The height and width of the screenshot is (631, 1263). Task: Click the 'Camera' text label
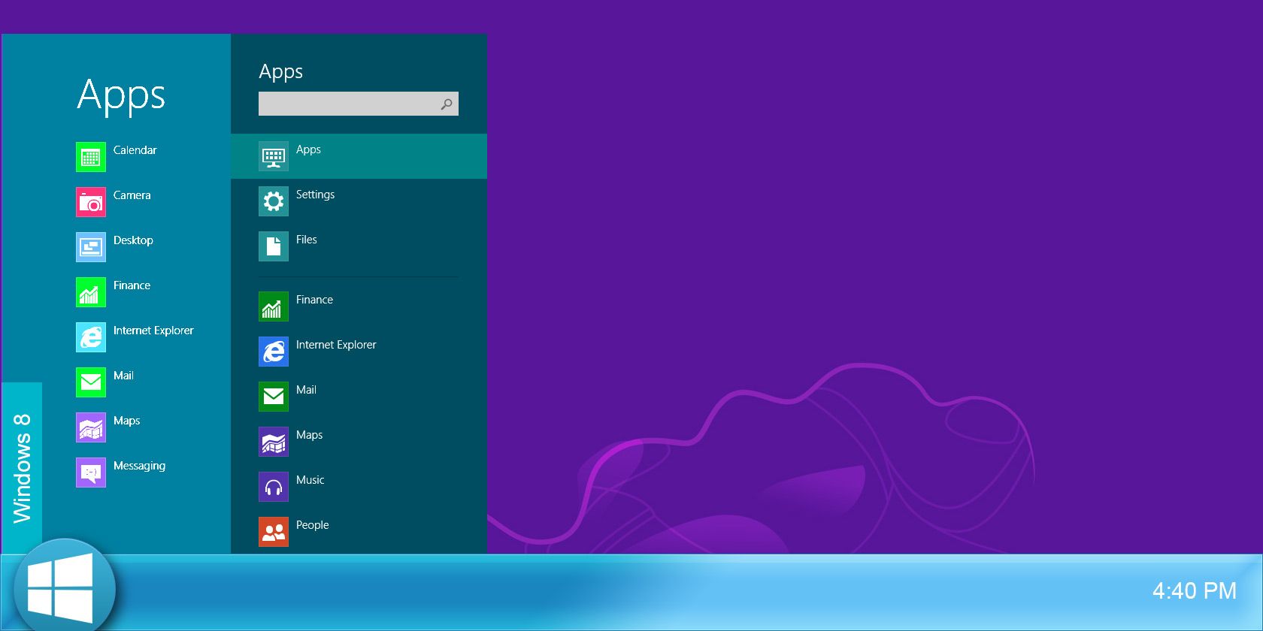132,195
